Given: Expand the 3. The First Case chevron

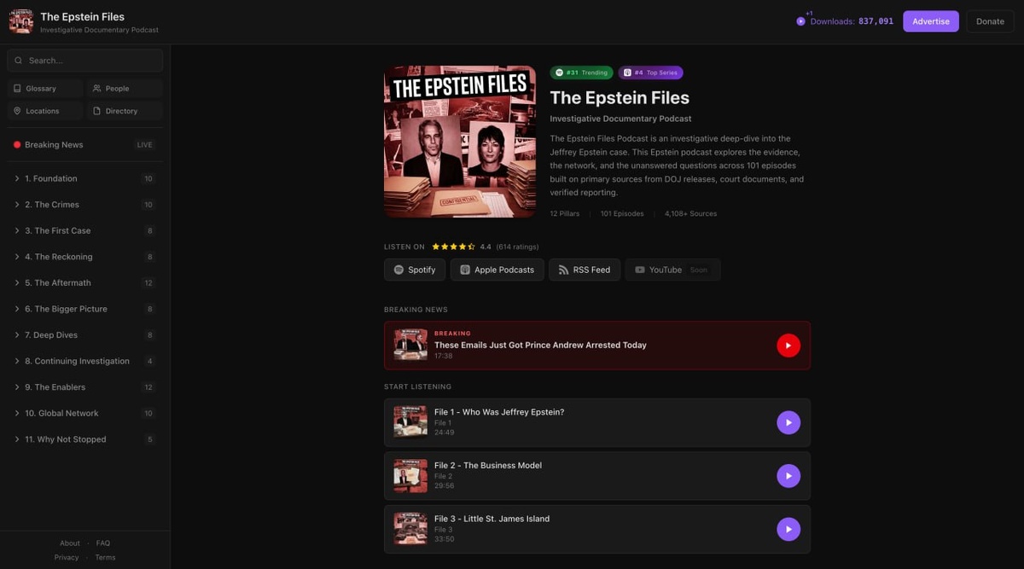Looking at the screenshot, I should (17, 231).
